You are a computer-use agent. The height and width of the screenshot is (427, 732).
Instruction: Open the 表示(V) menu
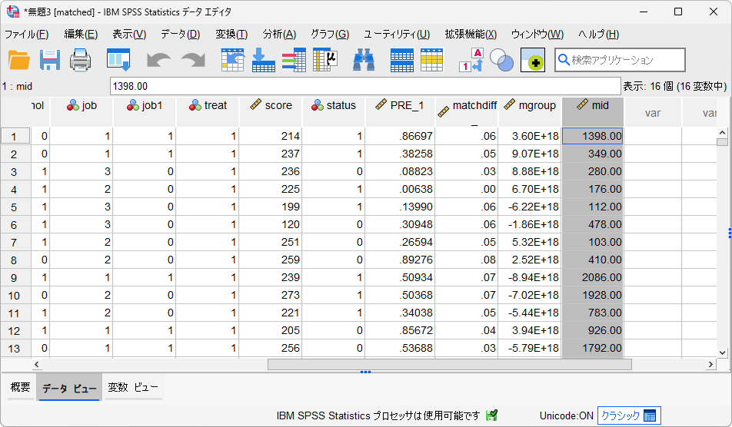tap(129, 35)
